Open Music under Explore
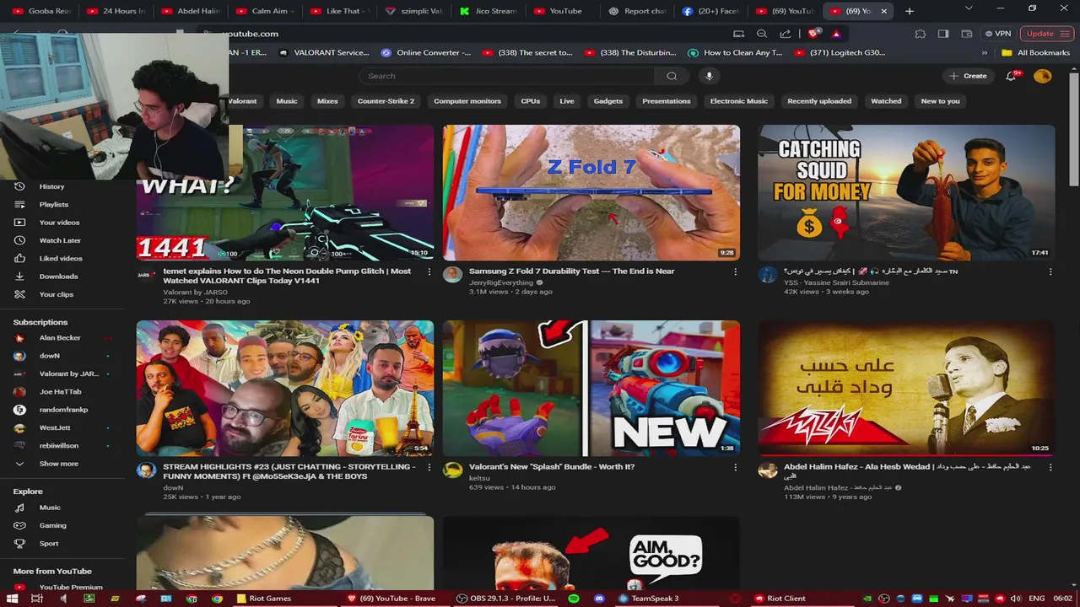Viewport: 1080px width, 607px height. click(50, 508)
